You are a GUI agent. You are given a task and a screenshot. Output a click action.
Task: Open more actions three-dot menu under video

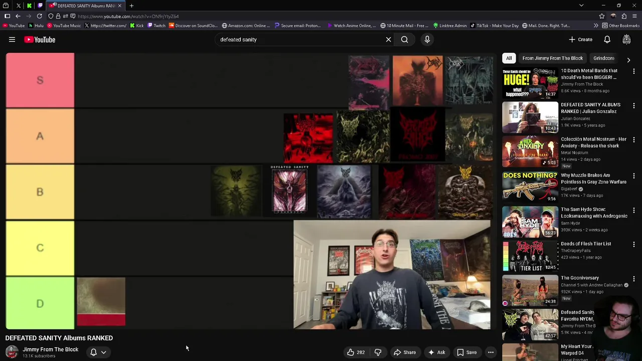pos(491,352)
